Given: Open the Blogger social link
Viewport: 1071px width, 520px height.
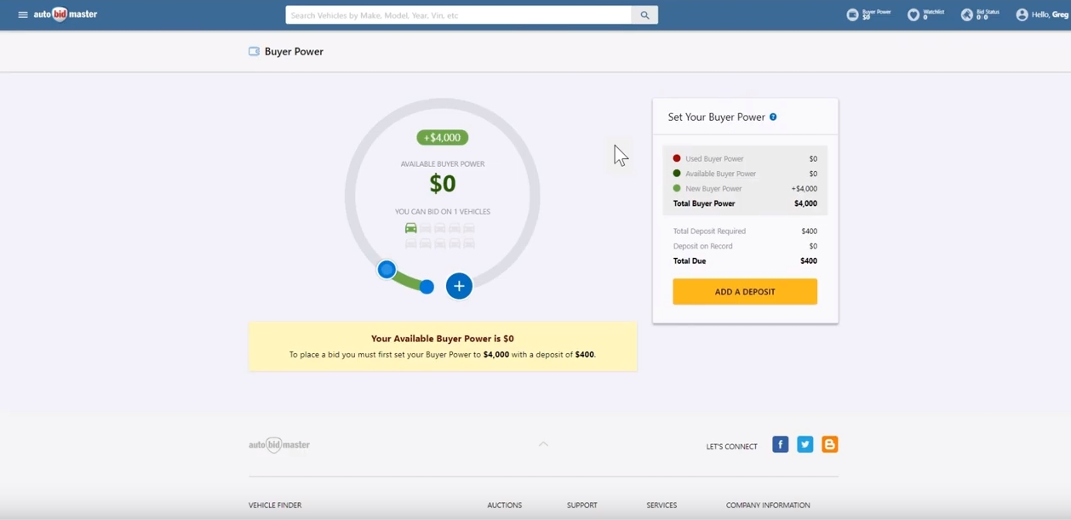Looking at the screenshot, I should point(829,444).
